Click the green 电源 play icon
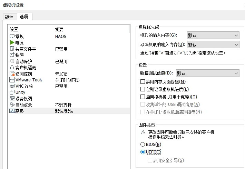245x169 pixels. 12,42
